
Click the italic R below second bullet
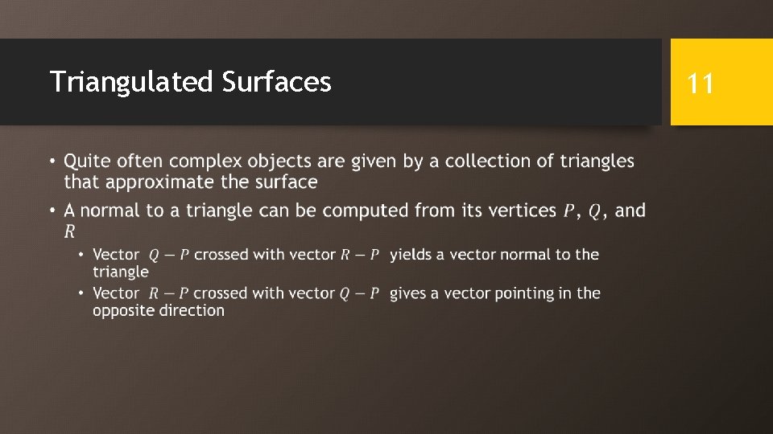click(x=69, y=231)
